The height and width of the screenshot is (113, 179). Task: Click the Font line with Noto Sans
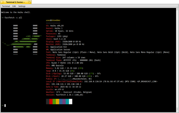[108, 52]
